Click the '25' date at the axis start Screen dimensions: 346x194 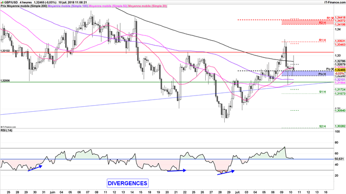pyautogui.click(x=9, y=192)
